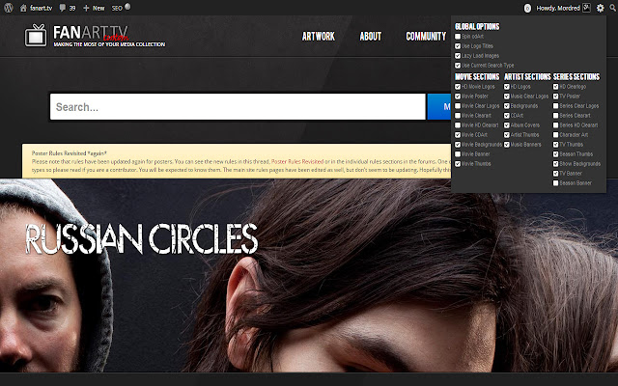Uncheck Movie Backgrounds
The width and height of the screenshot is (618, 386).
458,145
